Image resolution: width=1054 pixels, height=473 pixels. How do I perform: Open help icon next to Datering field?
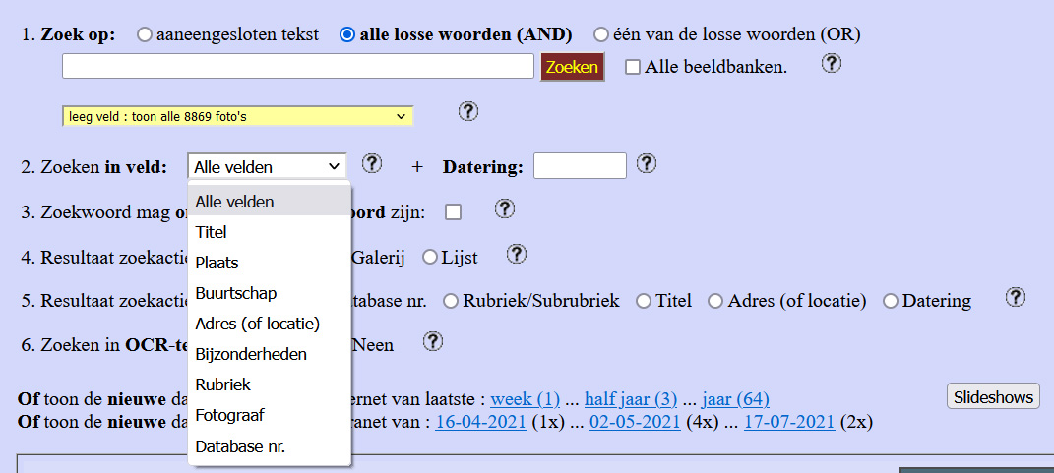(647, 163)
